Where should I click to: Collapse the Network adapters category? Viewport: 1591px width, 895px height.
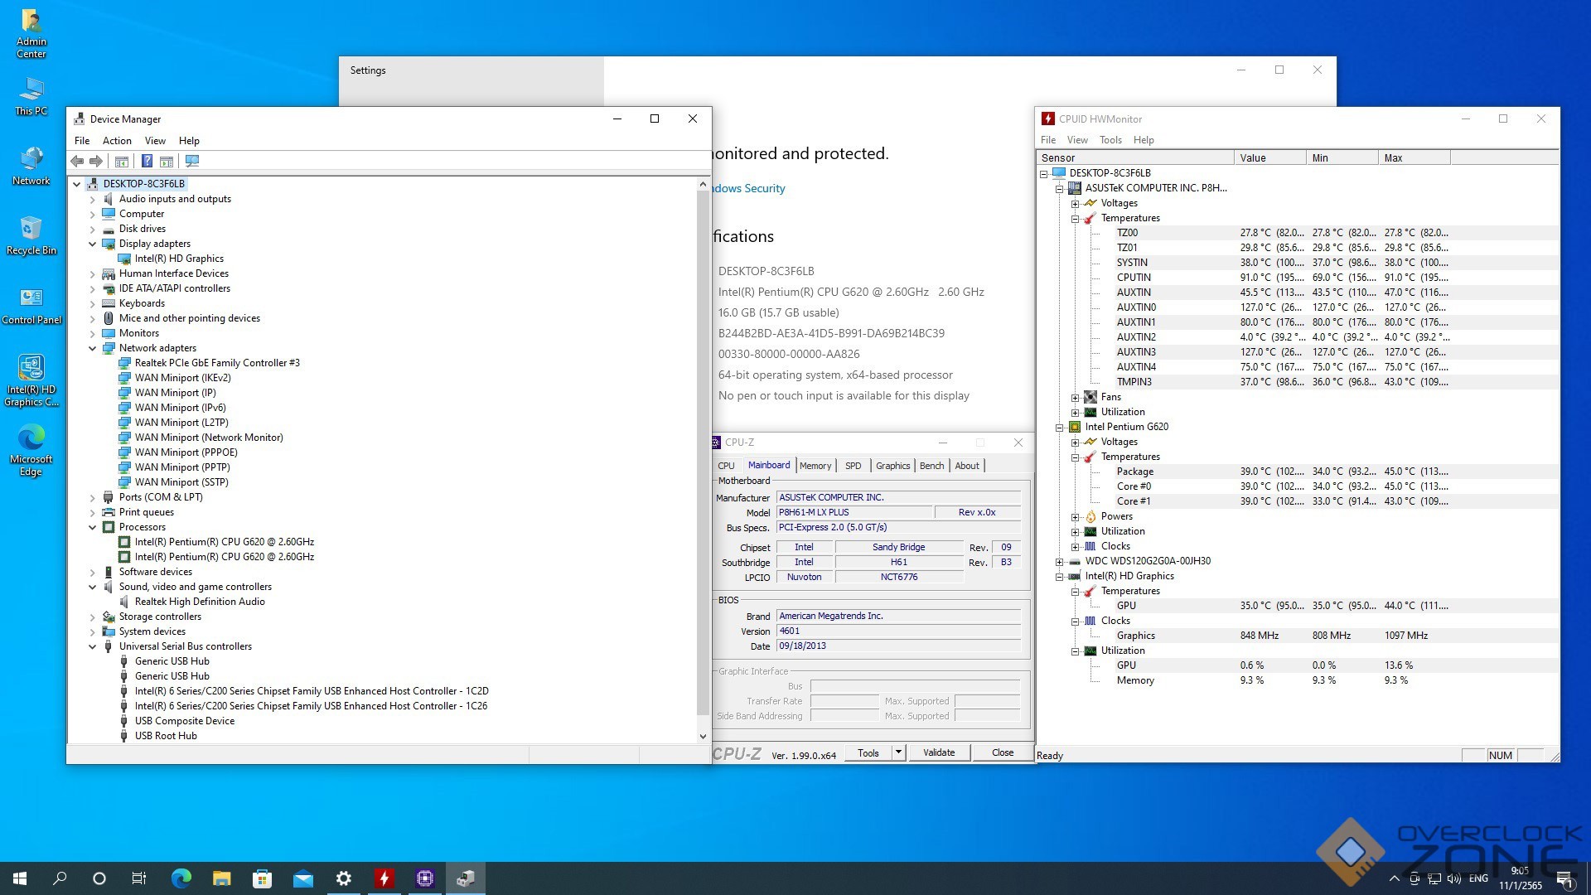pyautogui.click(x=92, y=348)
